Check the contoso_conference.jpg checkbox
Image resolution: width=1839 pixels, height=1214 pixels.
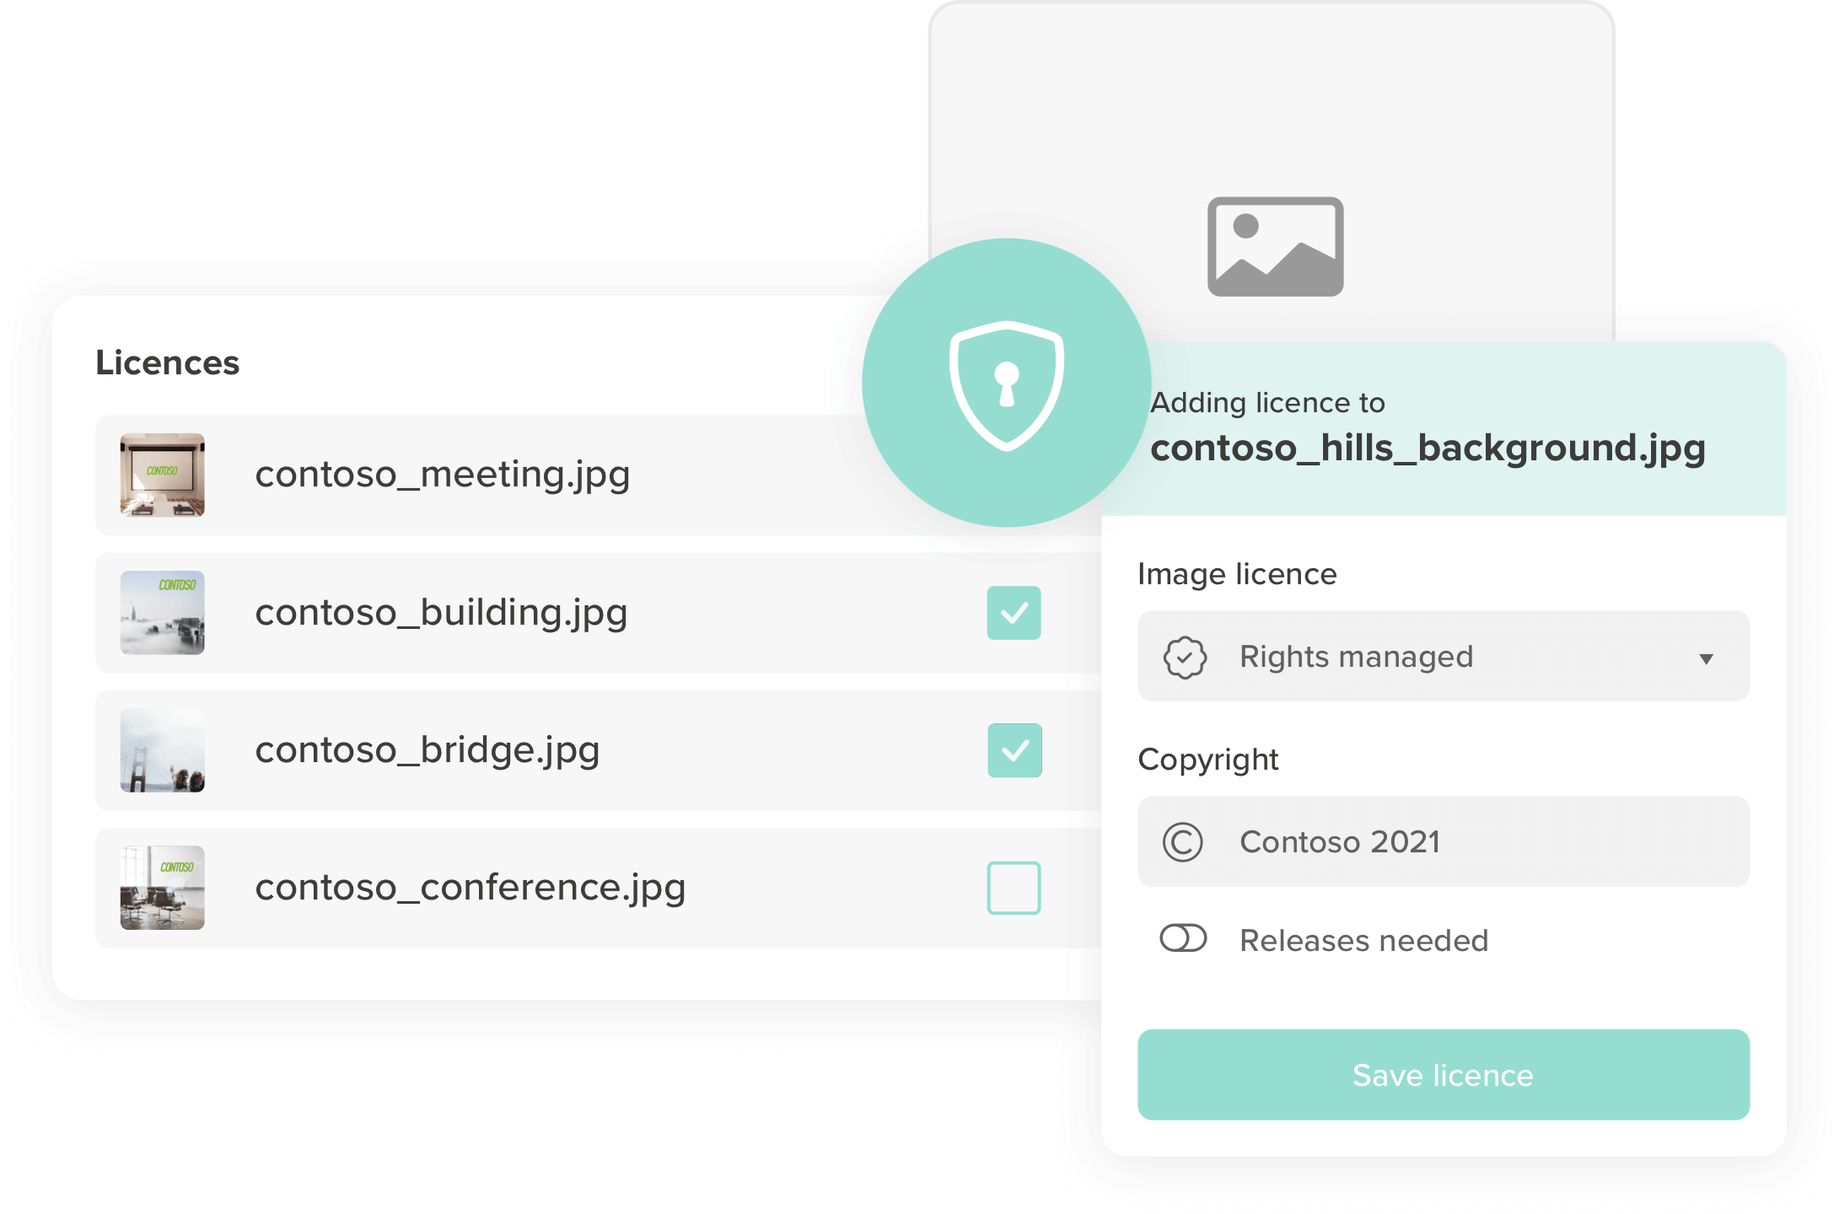click(1014, 888)
